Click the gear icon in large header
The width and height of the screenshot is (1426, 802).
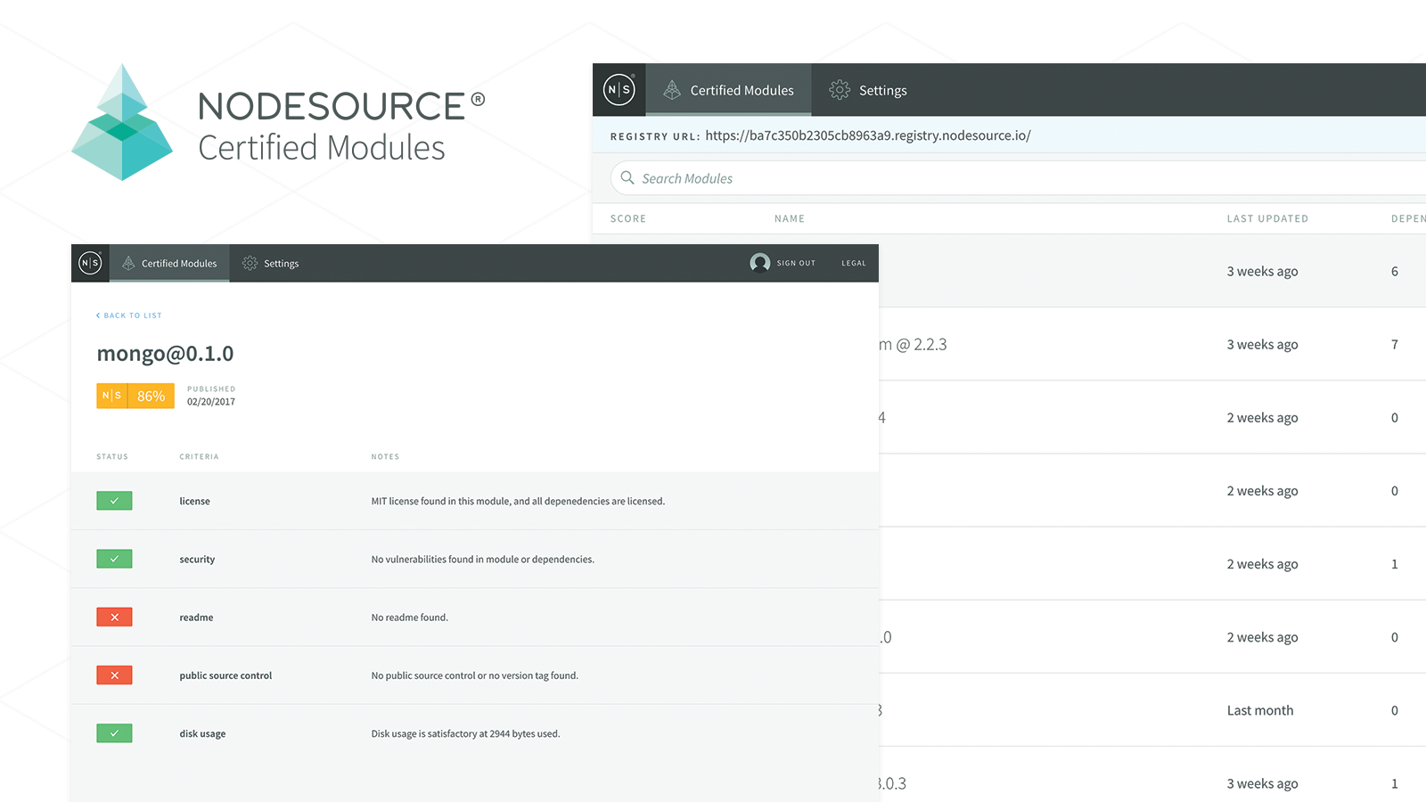pyautogui.click(x=840, y=90)
